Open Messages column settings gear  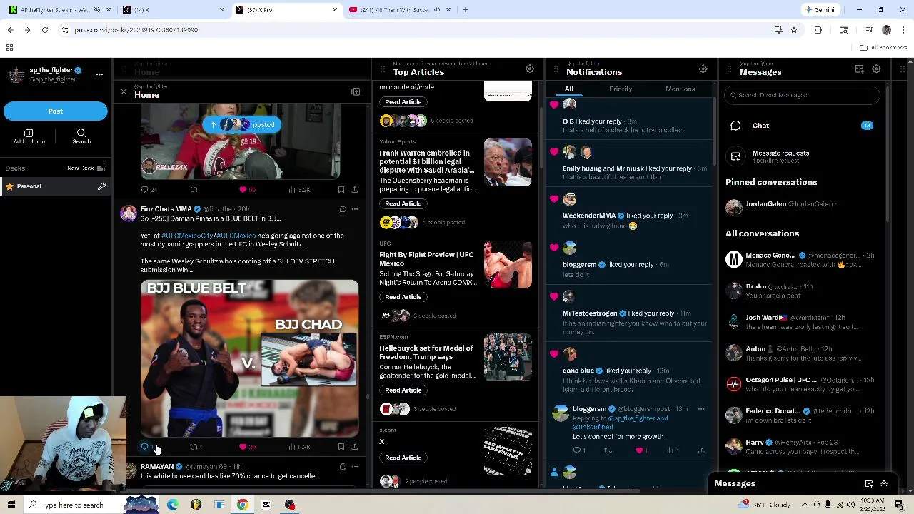point(876,69)
